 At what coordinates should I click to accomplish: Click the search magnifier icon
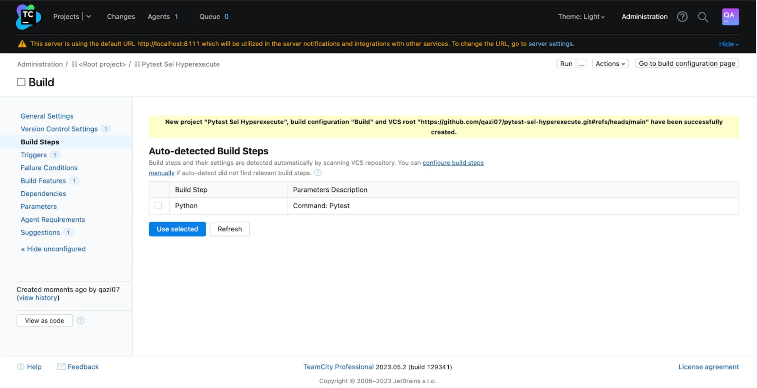point(703,17)
